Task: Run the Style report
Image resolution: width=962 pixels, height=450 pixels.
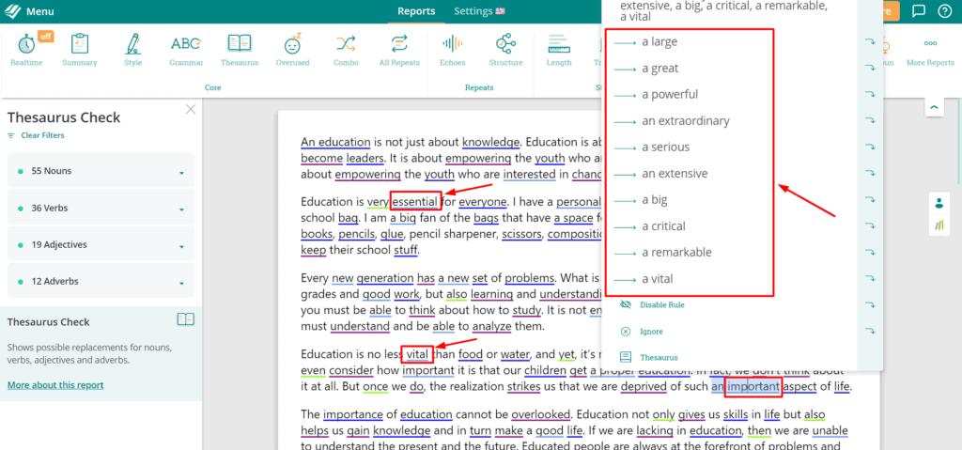Action: (x=132, y=49)
